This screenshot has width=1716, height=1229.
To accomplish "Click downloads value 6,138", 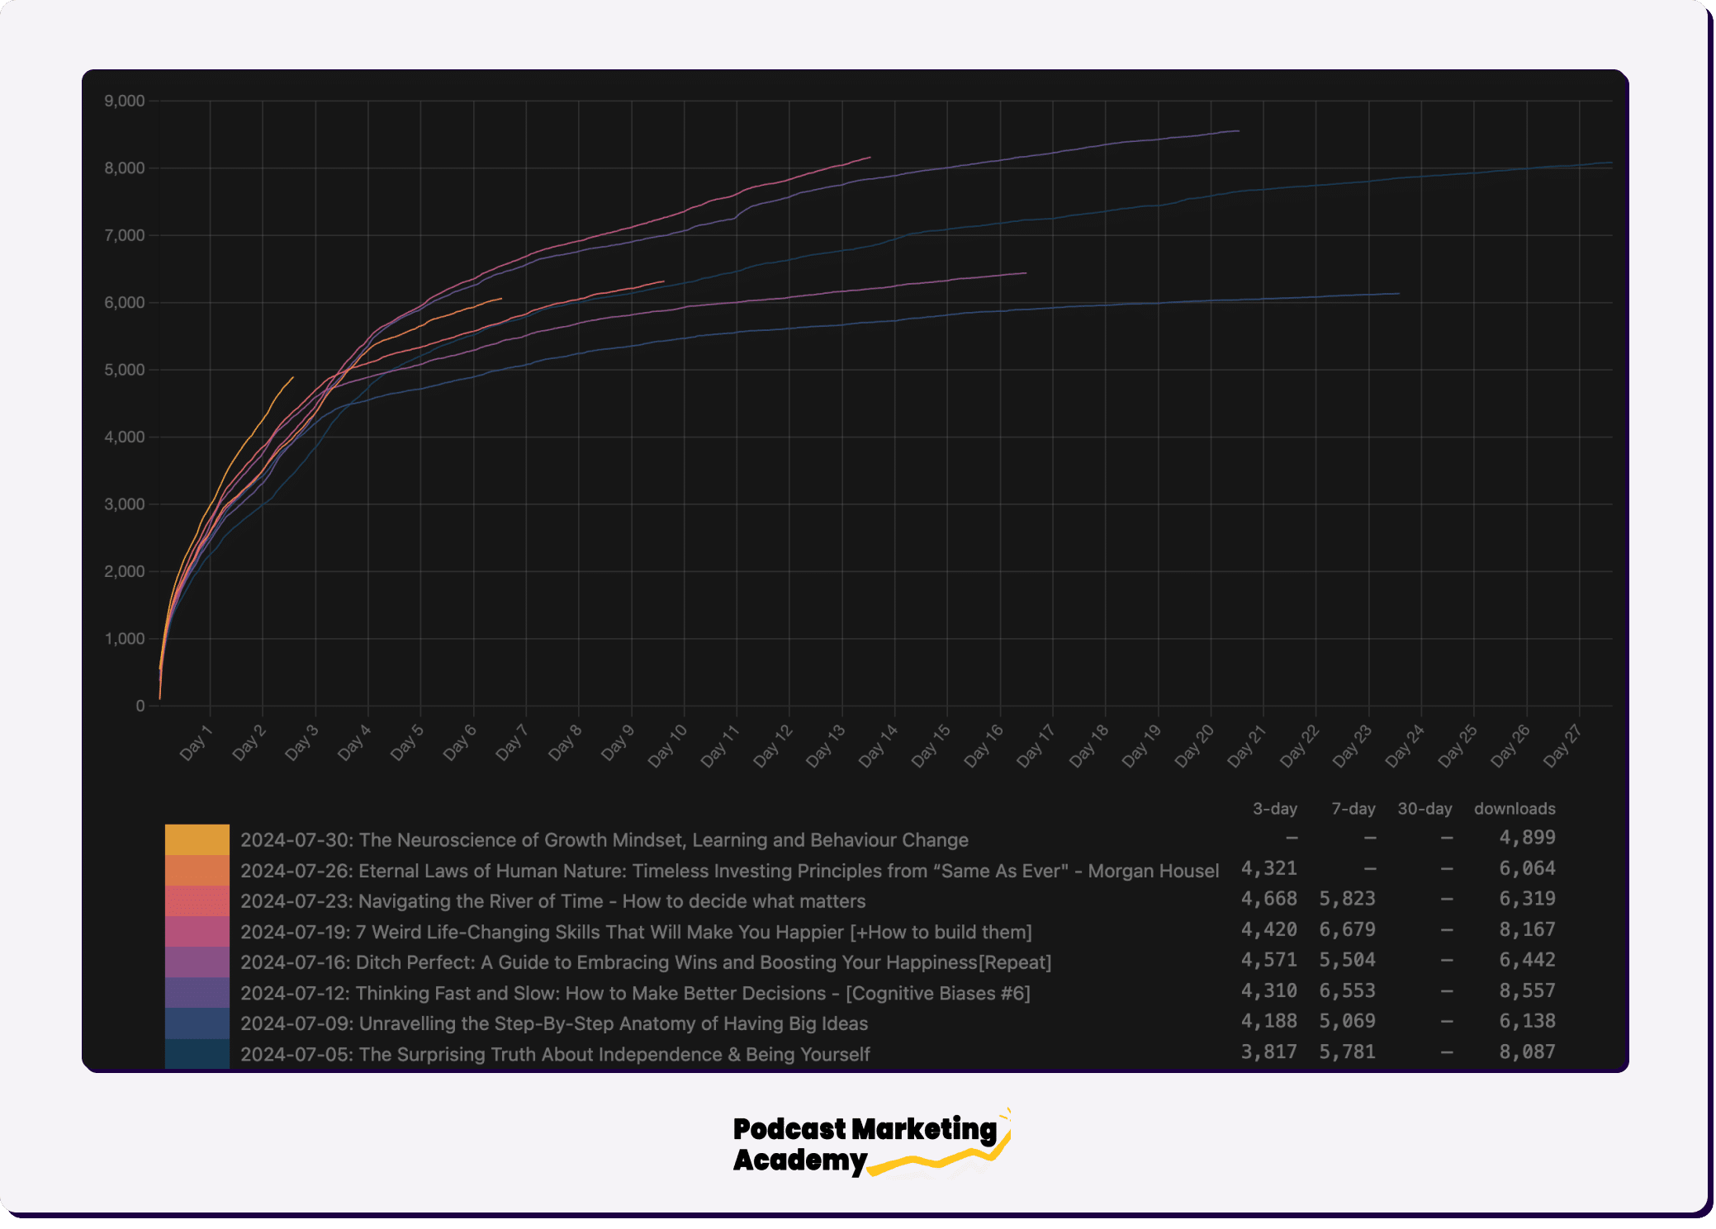I will click(x=1528, y=1021).
